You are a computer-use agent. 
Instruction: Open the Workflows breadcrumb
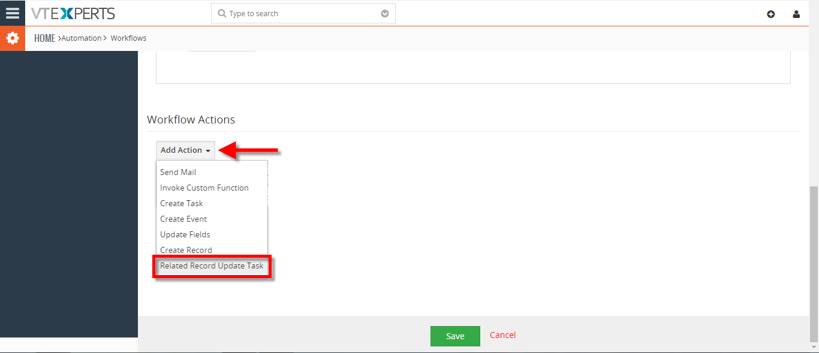[x=128, y=38]
